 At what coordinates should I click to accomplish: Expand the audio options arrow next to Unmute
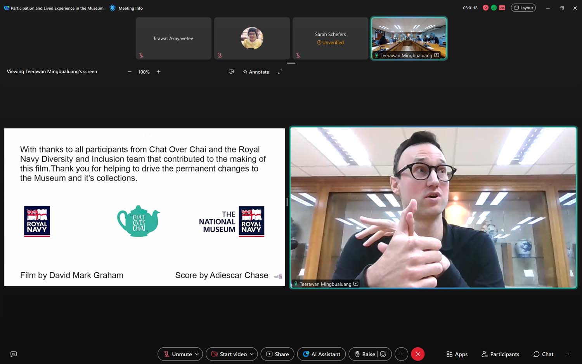[197, 354]
